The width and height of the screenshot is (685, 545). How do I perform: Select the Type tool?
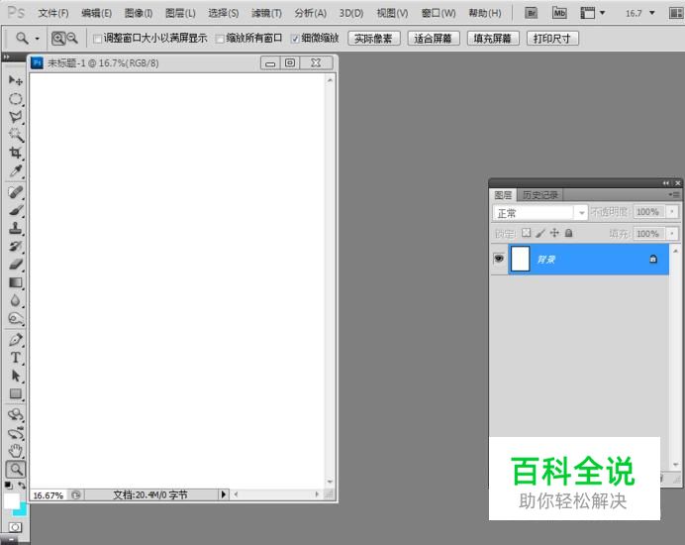(15, 358)
